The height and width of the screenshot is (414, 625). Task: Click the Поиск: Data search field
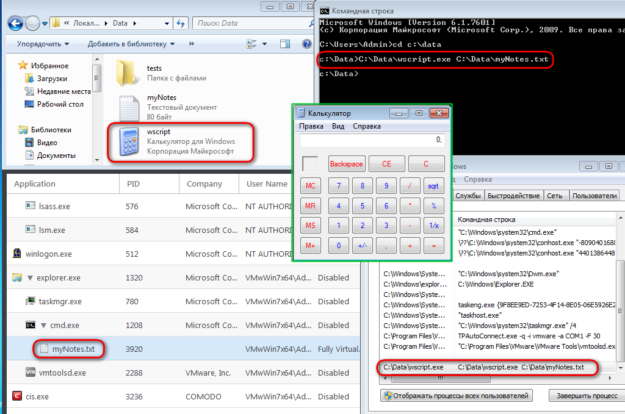pyautogui.click(x=253, y=24)
